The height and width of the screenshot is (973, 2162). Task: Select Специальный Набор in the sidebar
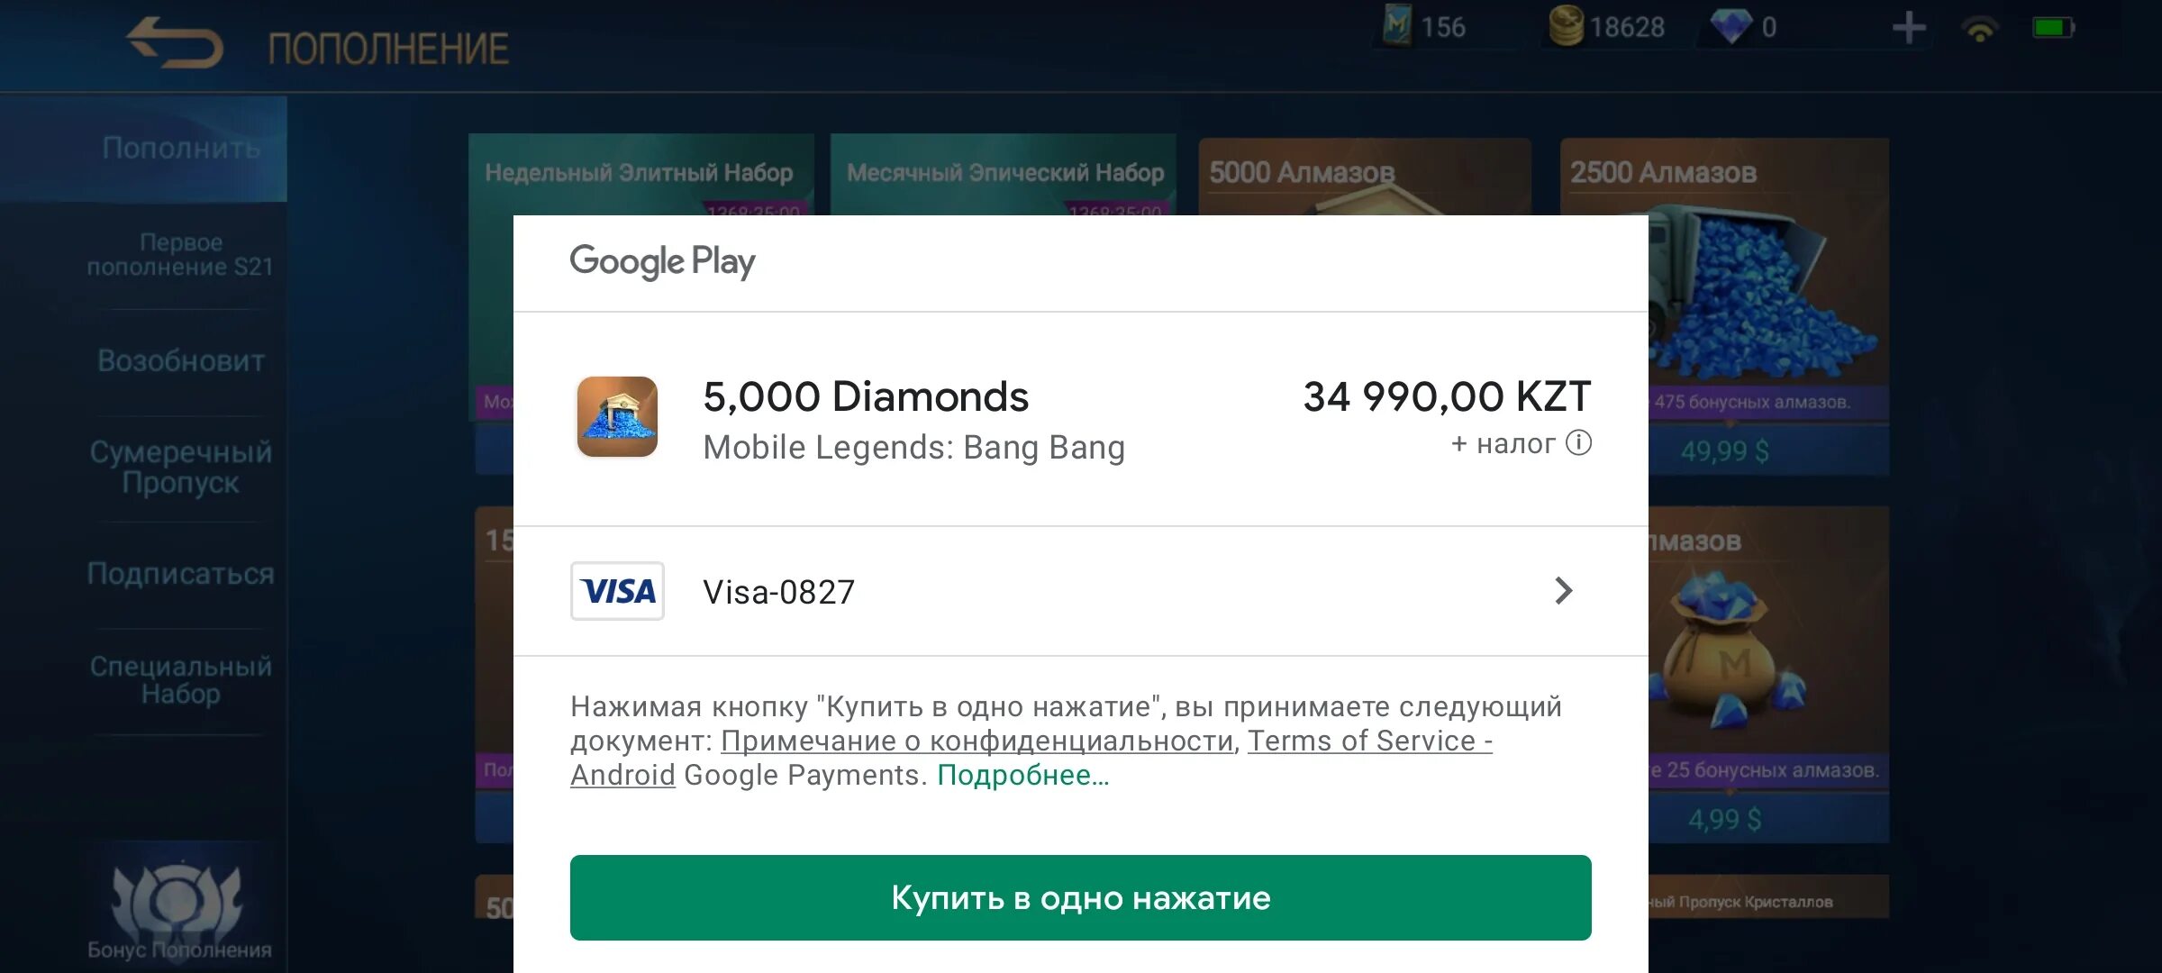point(180,679)
